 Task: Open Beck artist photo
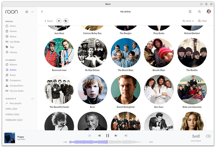(x=92, y=89)
